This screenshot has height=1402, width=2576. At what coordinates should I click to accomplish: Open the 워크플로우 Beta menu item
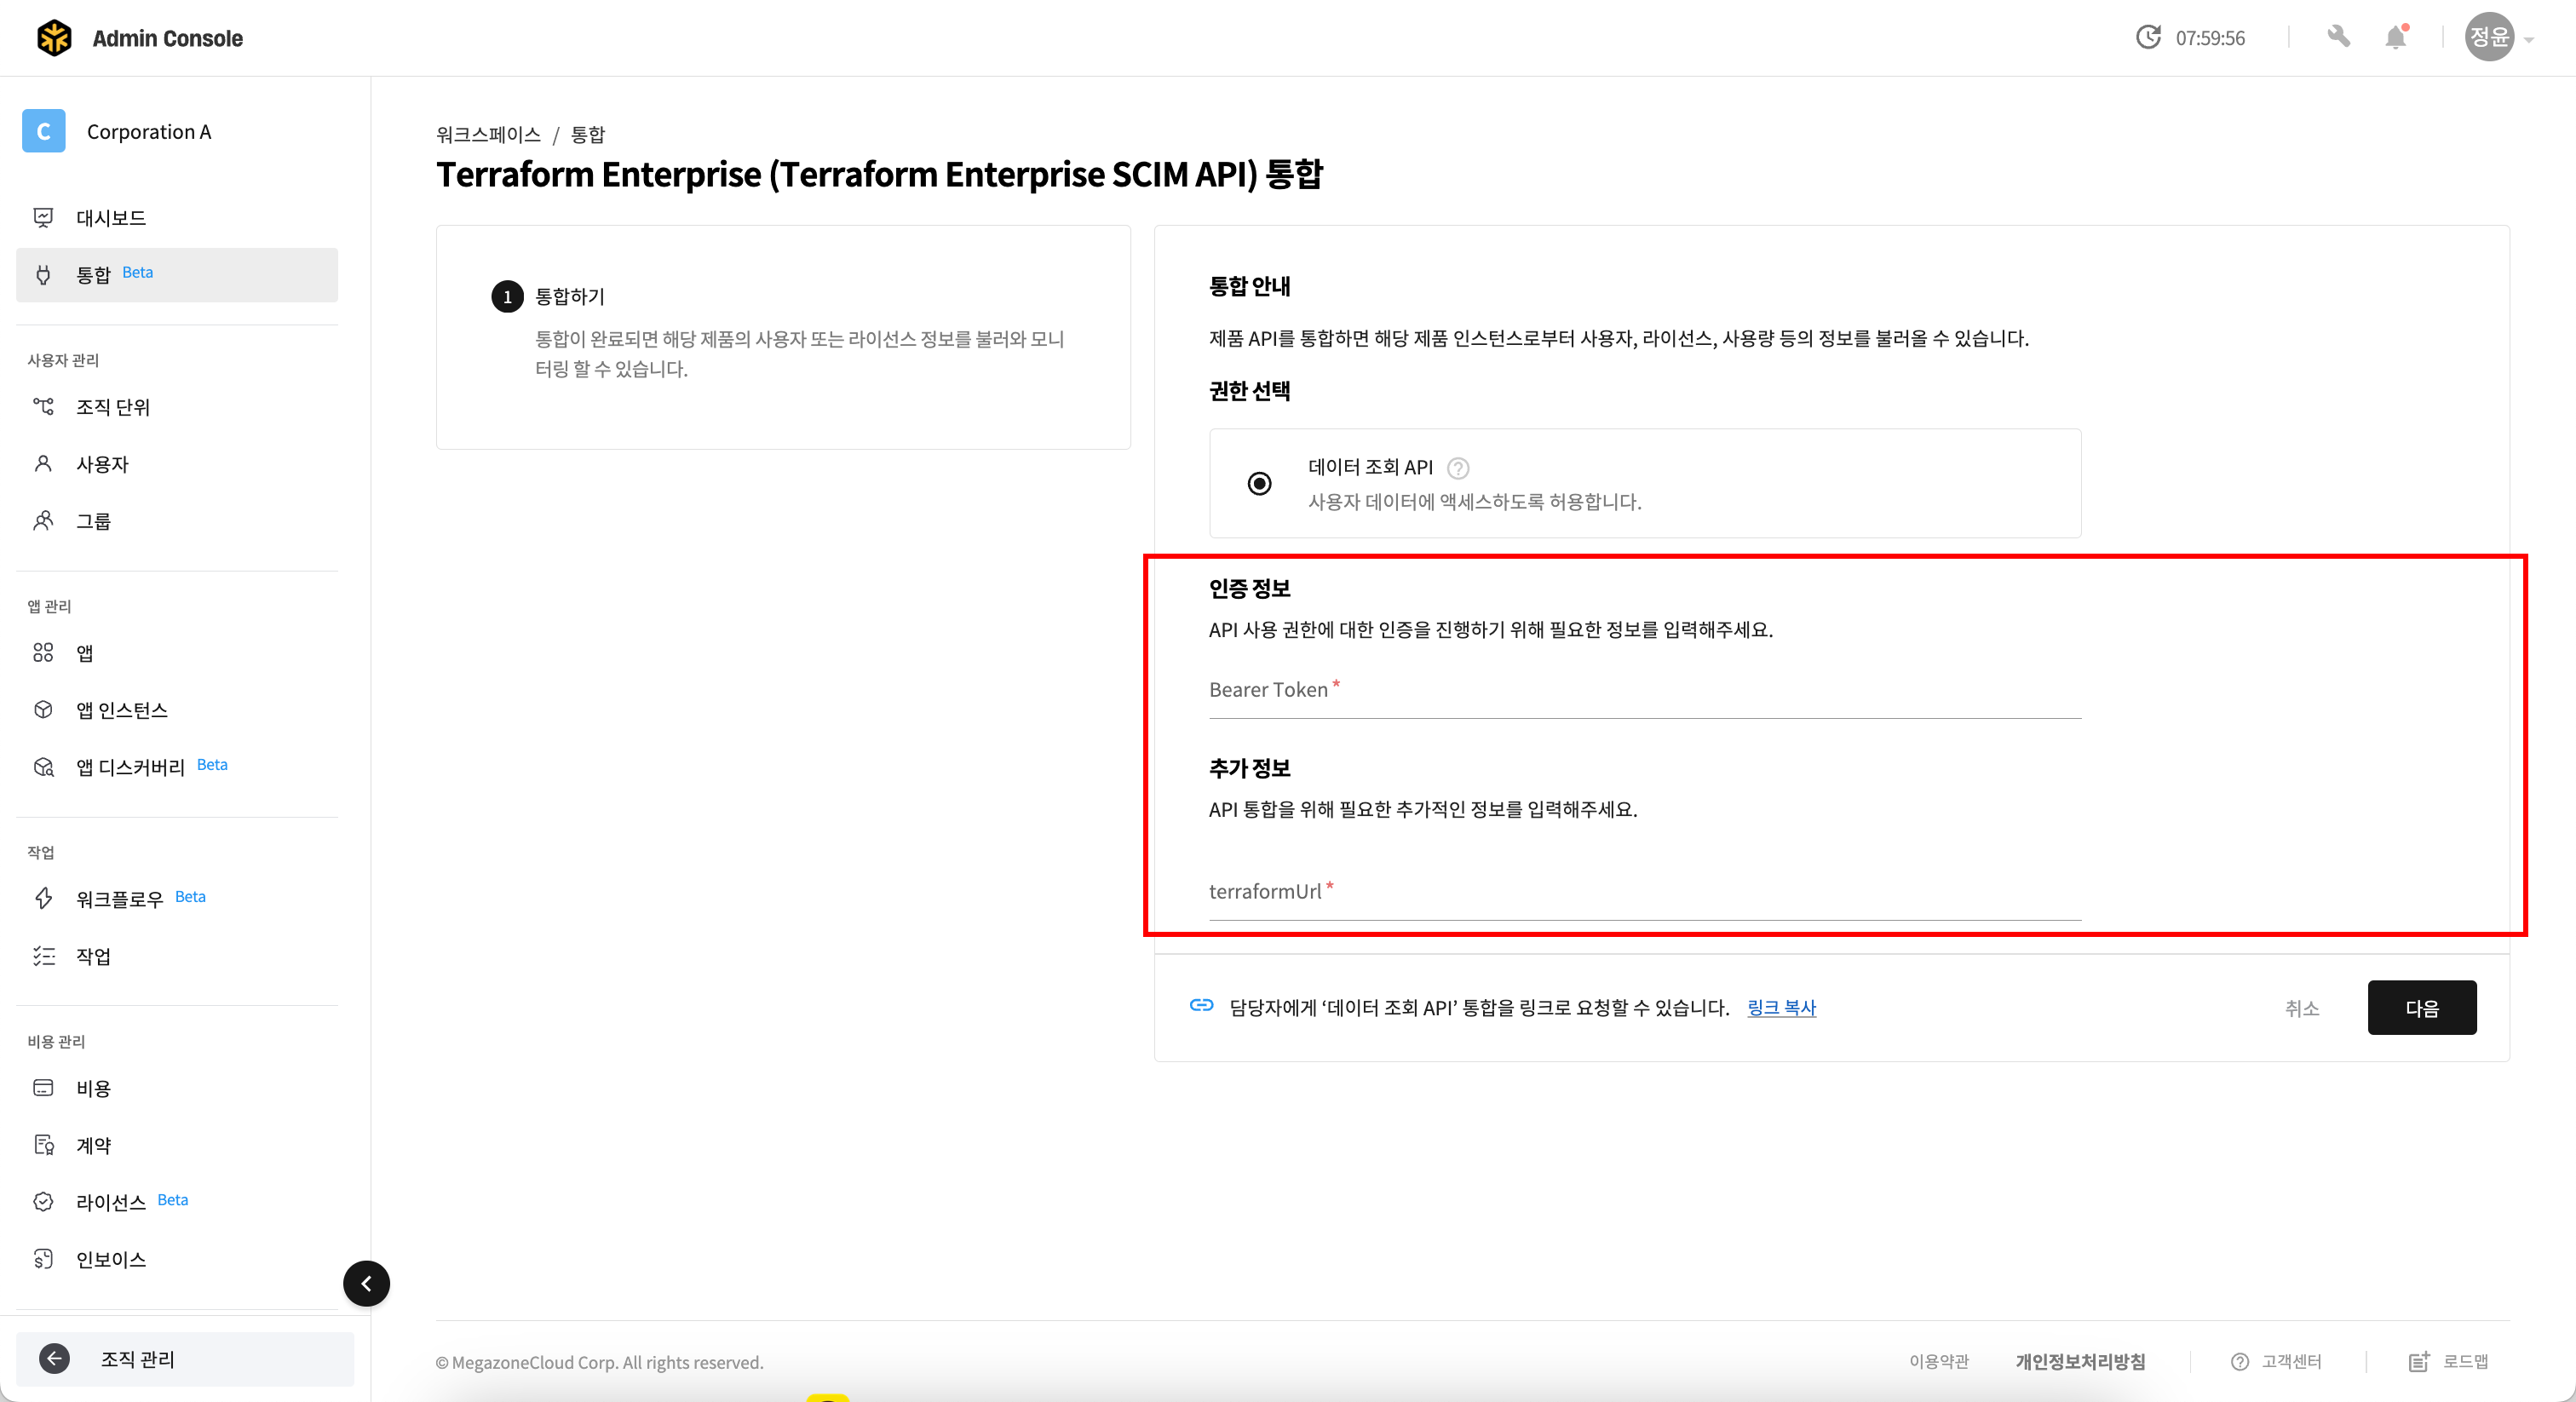click(120, 899)
